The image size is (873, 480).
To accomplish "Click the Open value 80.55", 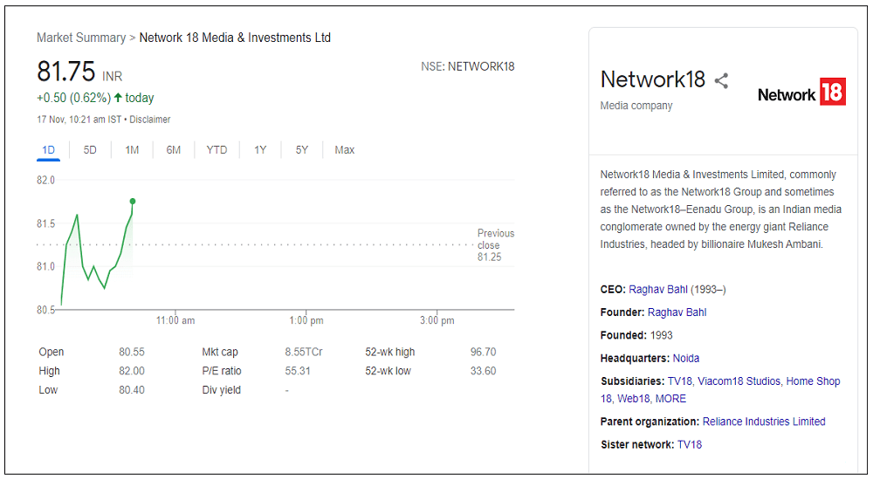I will pyautogui.click(x=132, y=352).
